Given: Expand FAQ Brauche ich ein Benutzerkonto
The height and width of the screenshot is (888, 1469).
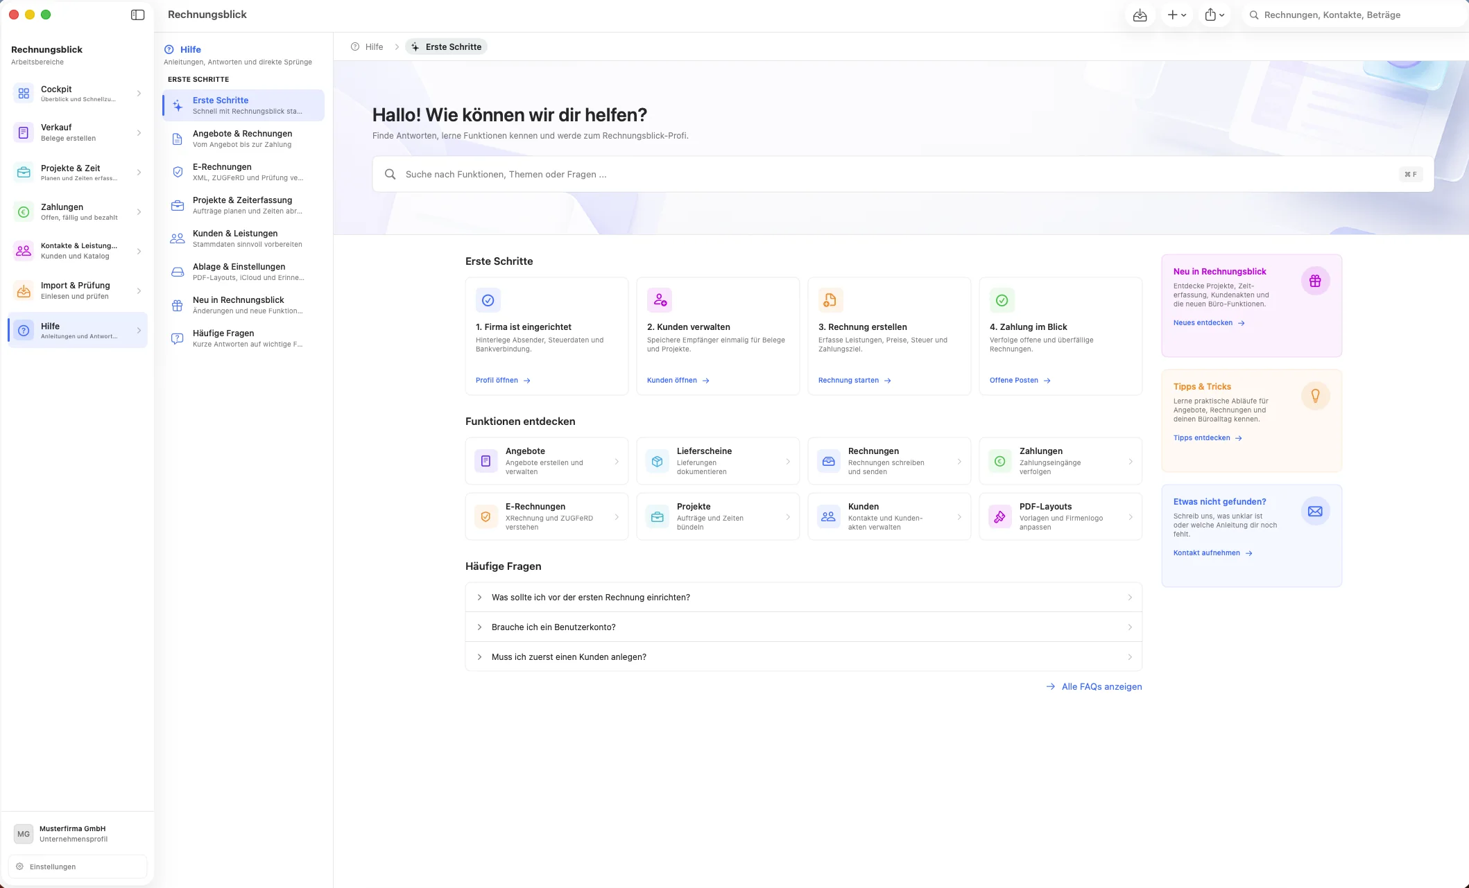Looking at the screenshot, I should 804,627.
